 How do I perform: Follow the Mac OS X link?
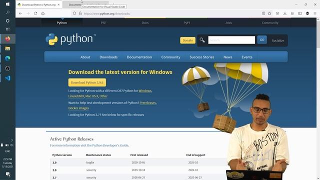(x=91, y=96)
